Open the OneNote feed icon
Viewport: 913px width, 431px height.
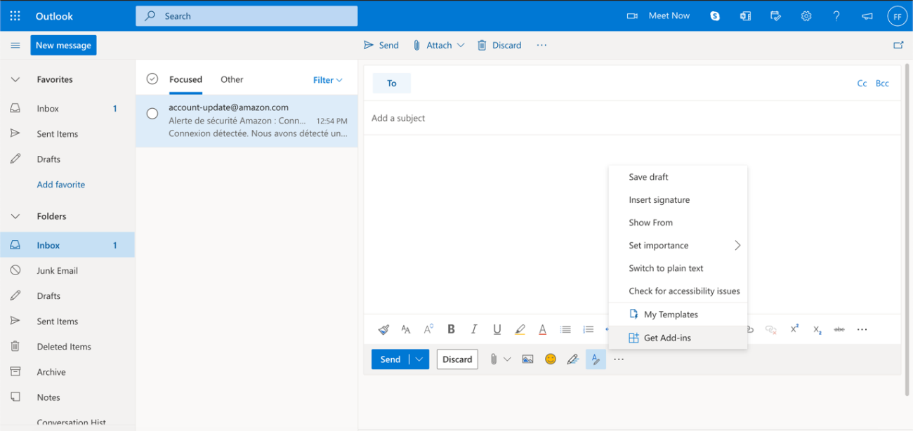click(x=745, y=15)
